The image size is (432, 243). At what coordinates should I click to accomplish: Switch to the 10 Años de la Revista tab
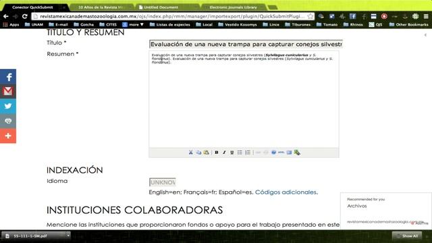(101, 7)
